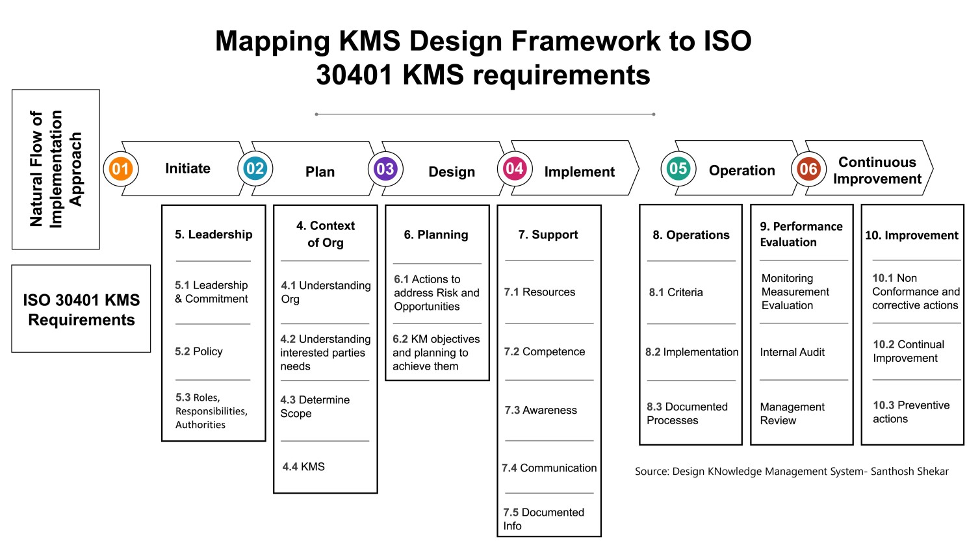Screen dimensions: 967x543
Task: Click the 5. Leadership column header
Action: (213, 234)
